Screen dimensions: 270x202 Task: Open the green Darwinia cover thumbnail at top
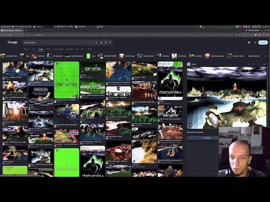point(67,80)
